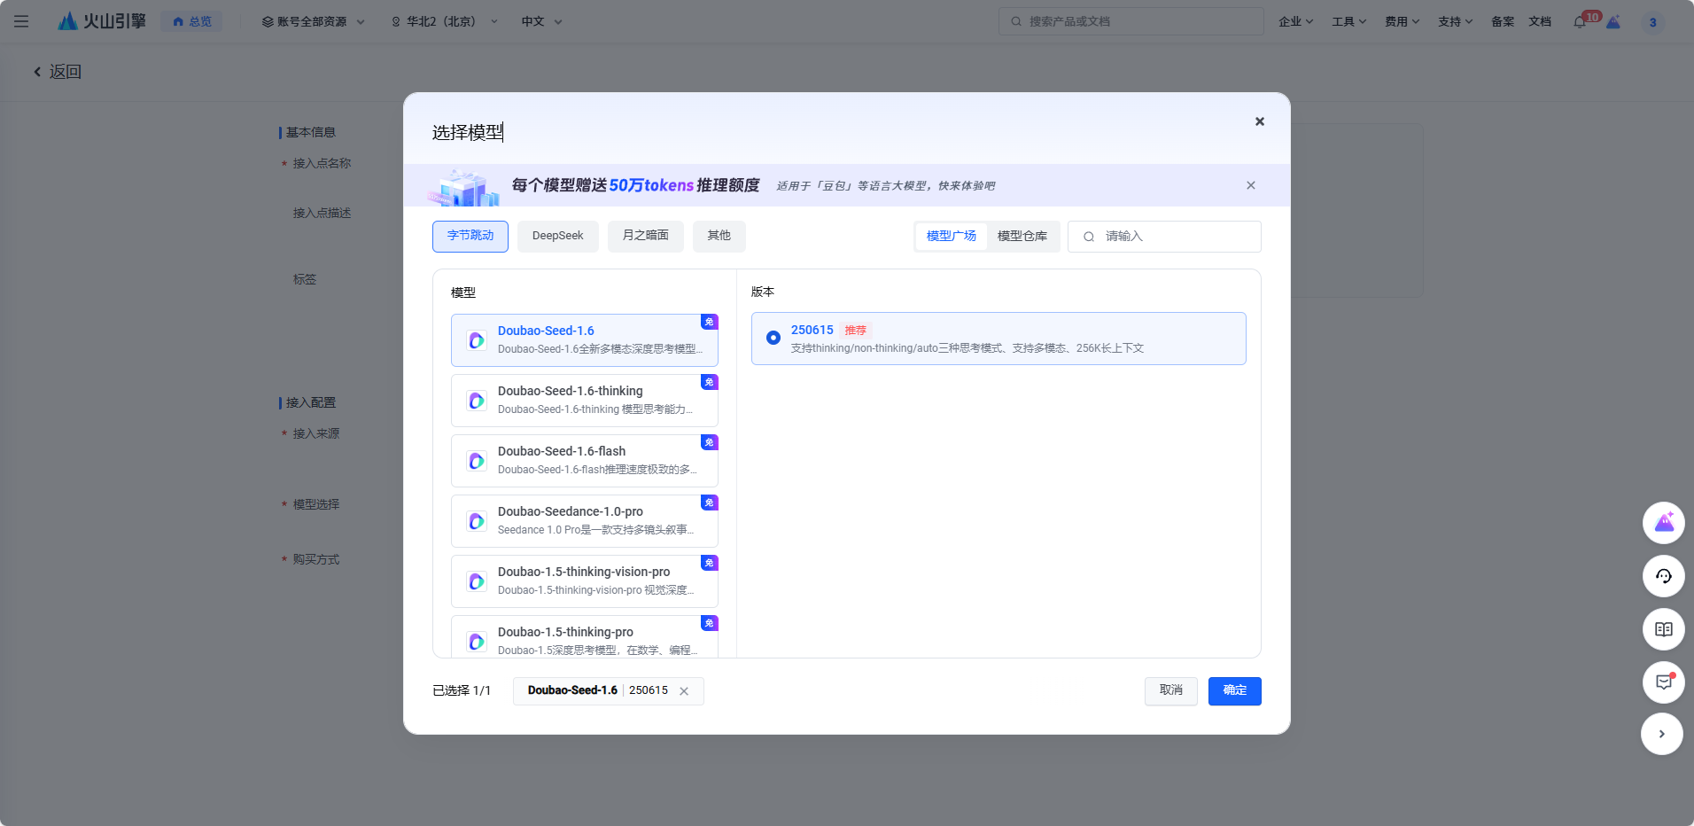This screenshot has width=1694, height=826.
Task: Click free badge on Doubao-Seed-1.6 card
Action: (x=710, y=322)
